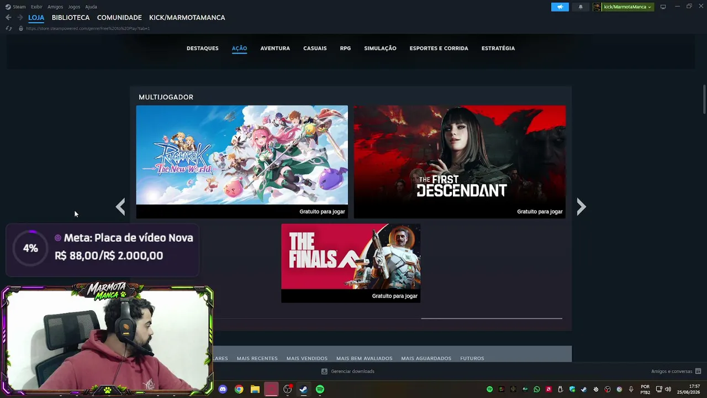Open the MAIS RECENTES list tab

click(257, 358)
